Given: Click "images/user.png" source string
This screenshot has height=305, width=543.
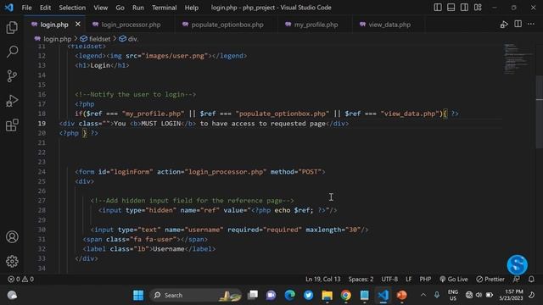Looking at the screenshot, I should pyautogui.click(x=175, y=56).
